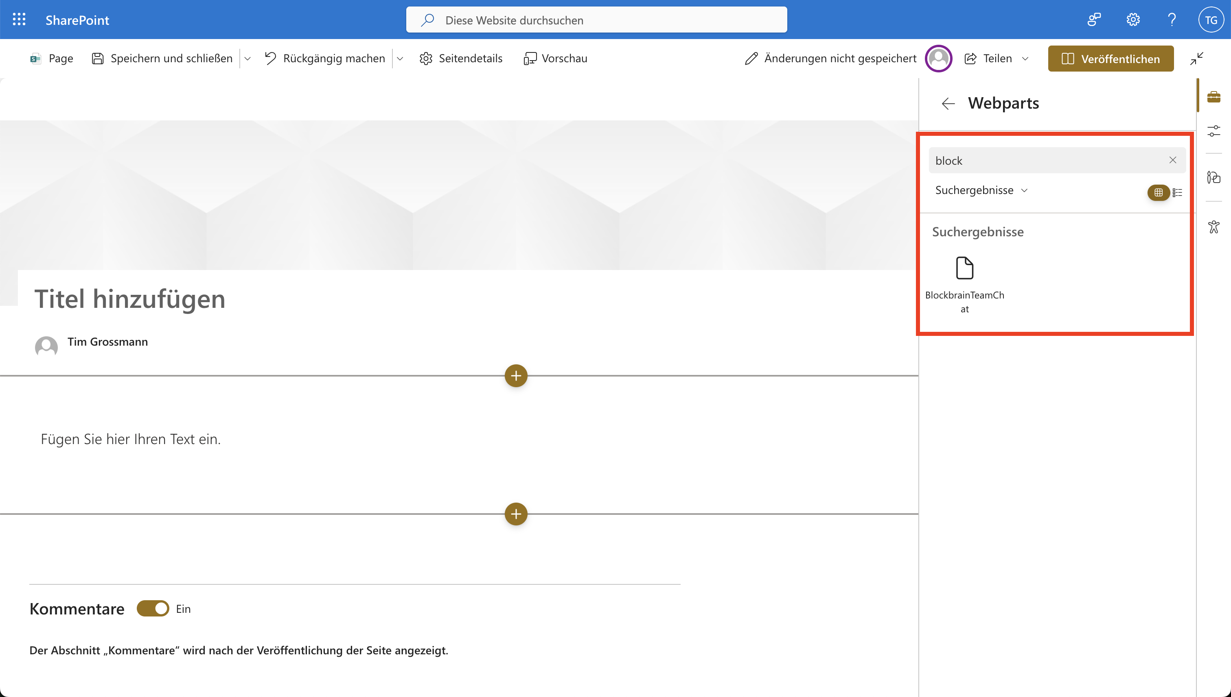Open the app launcher waffle icon

coord(19,20)
